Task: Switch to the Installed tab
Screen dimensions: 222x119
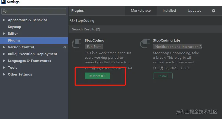Action: point(169,11)
